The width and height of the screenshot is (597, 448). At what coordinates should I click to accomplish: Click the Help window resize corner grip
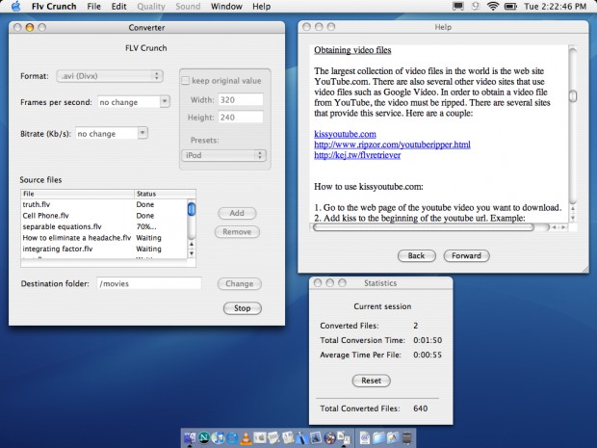(x=584, y=269)
